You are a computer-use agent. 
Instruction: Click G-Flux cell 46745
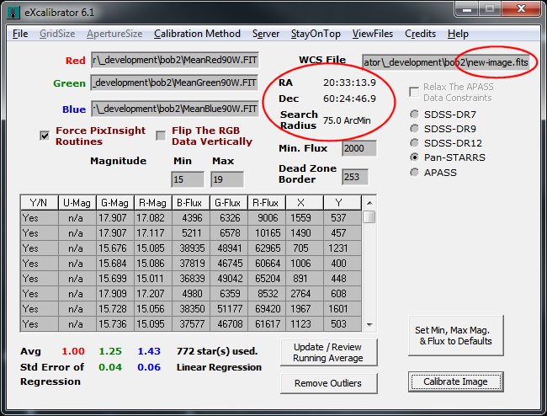tap(229, 263)
